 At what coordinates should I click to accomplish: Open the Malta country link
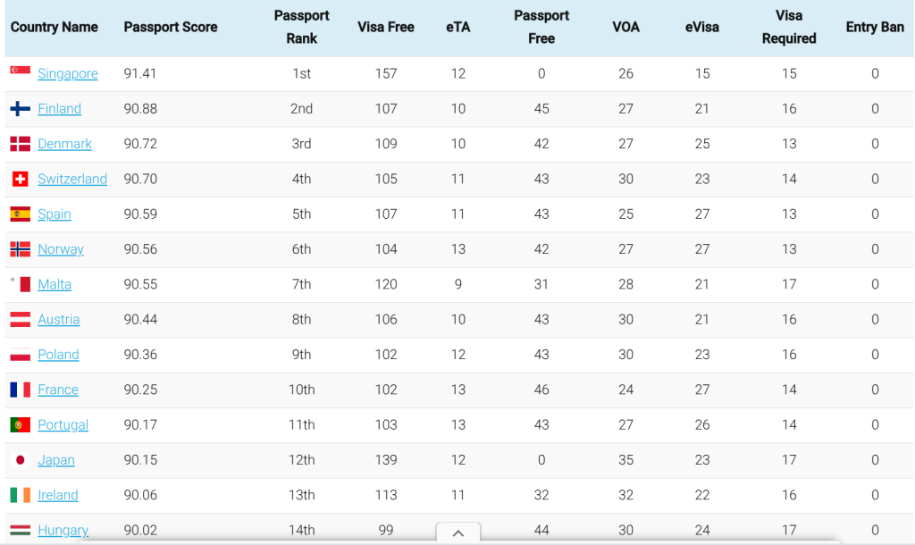pos(55,284)
